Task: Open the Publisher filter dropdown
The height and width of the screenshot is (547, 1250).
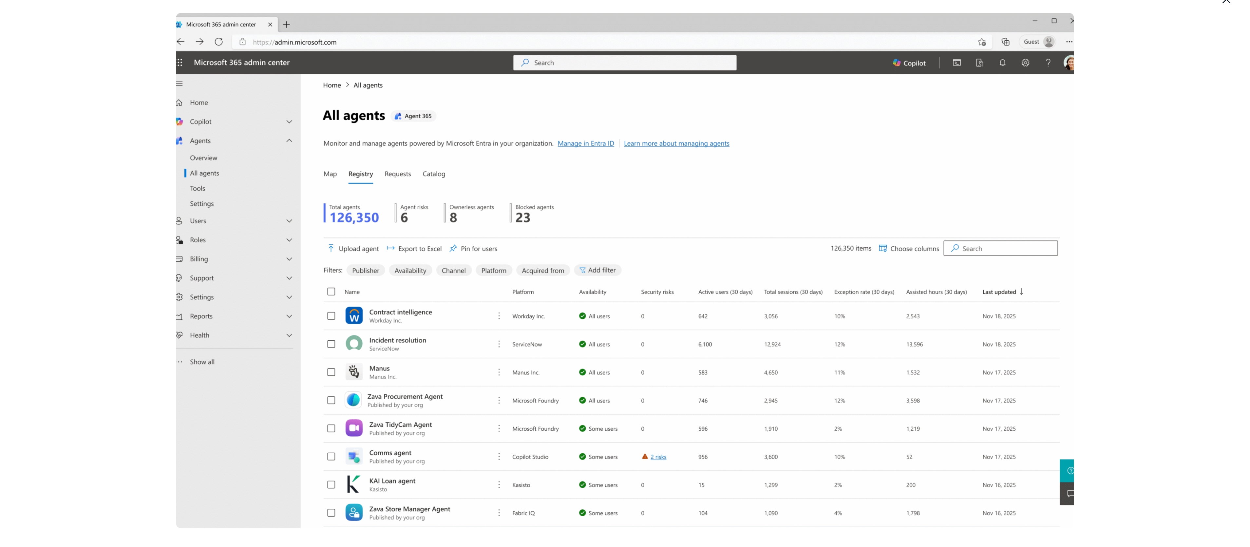Action: pos(365,270)
